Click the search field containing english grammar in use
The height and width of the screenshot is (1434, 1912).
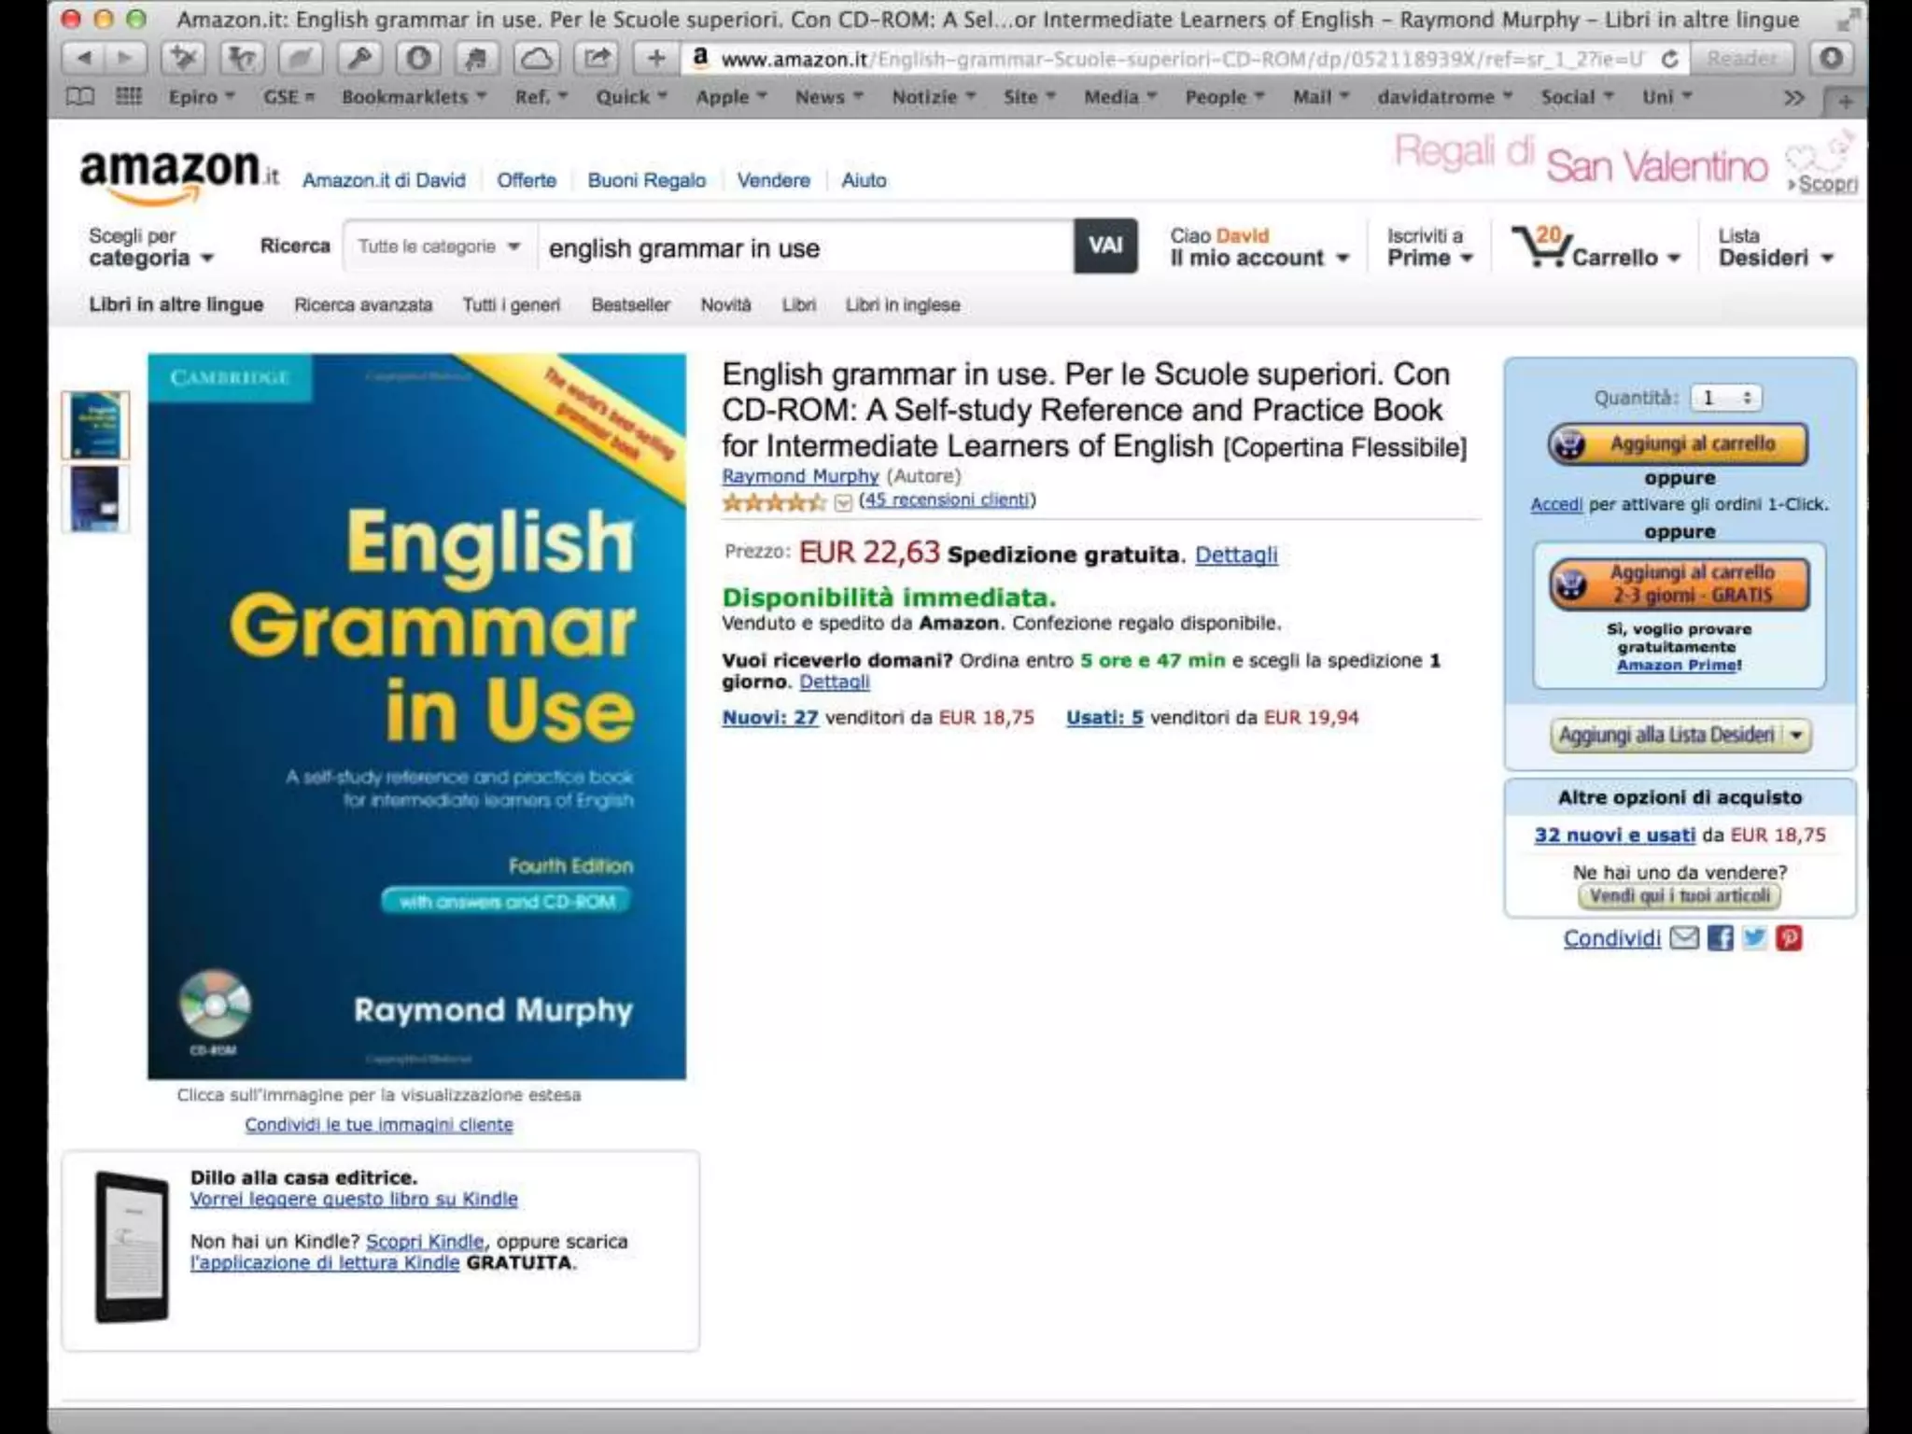coord(803,248)
